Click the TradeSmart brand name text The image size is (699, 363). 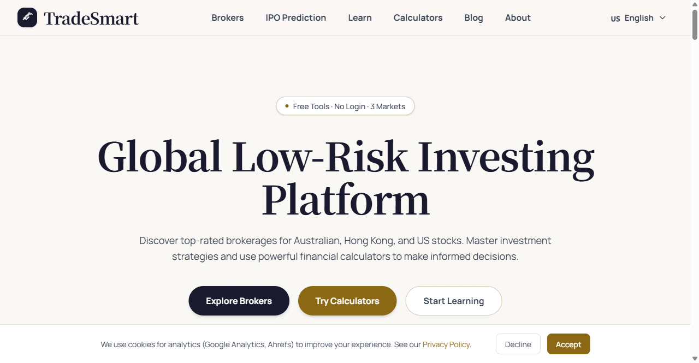[92, 18]
